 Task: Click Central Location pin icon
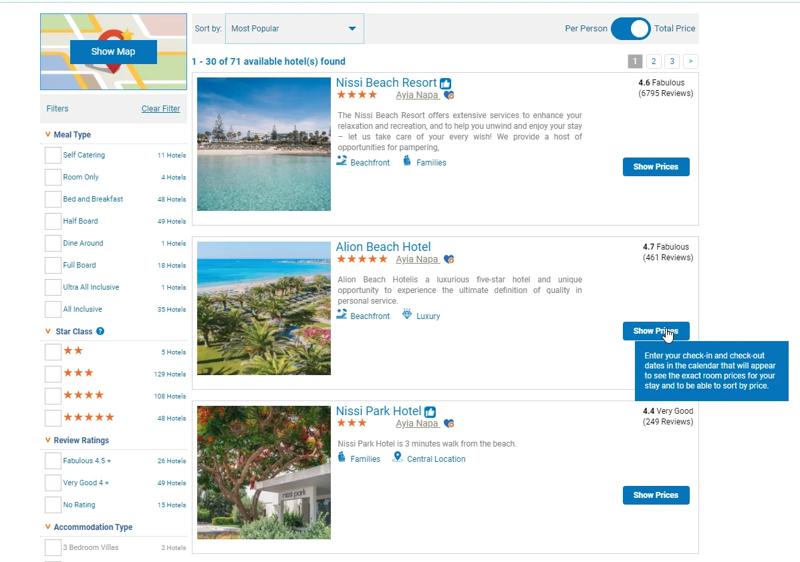(x=398, y=457)
